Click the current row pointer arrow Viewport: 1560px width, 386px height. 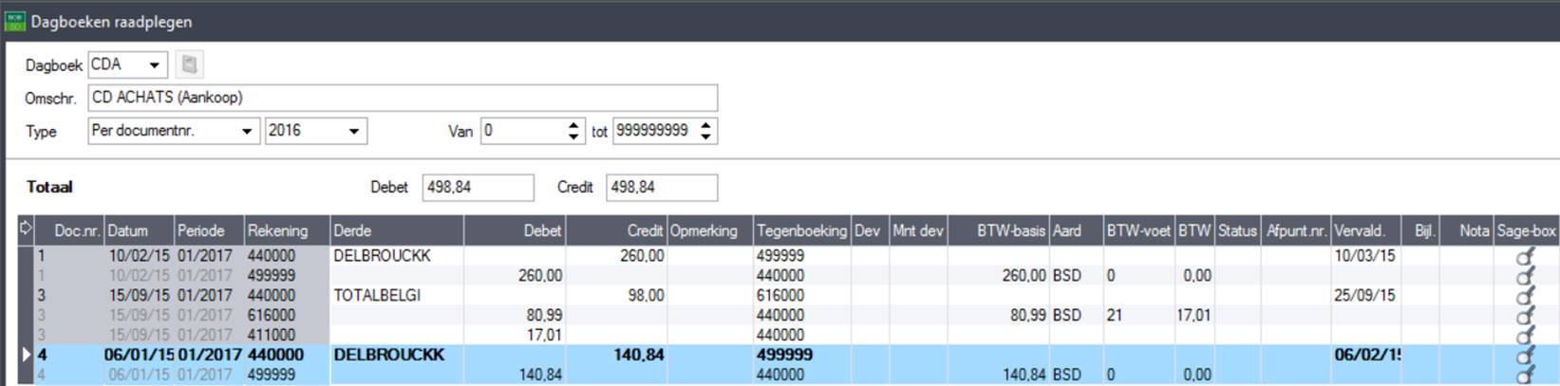click(26, 356)
